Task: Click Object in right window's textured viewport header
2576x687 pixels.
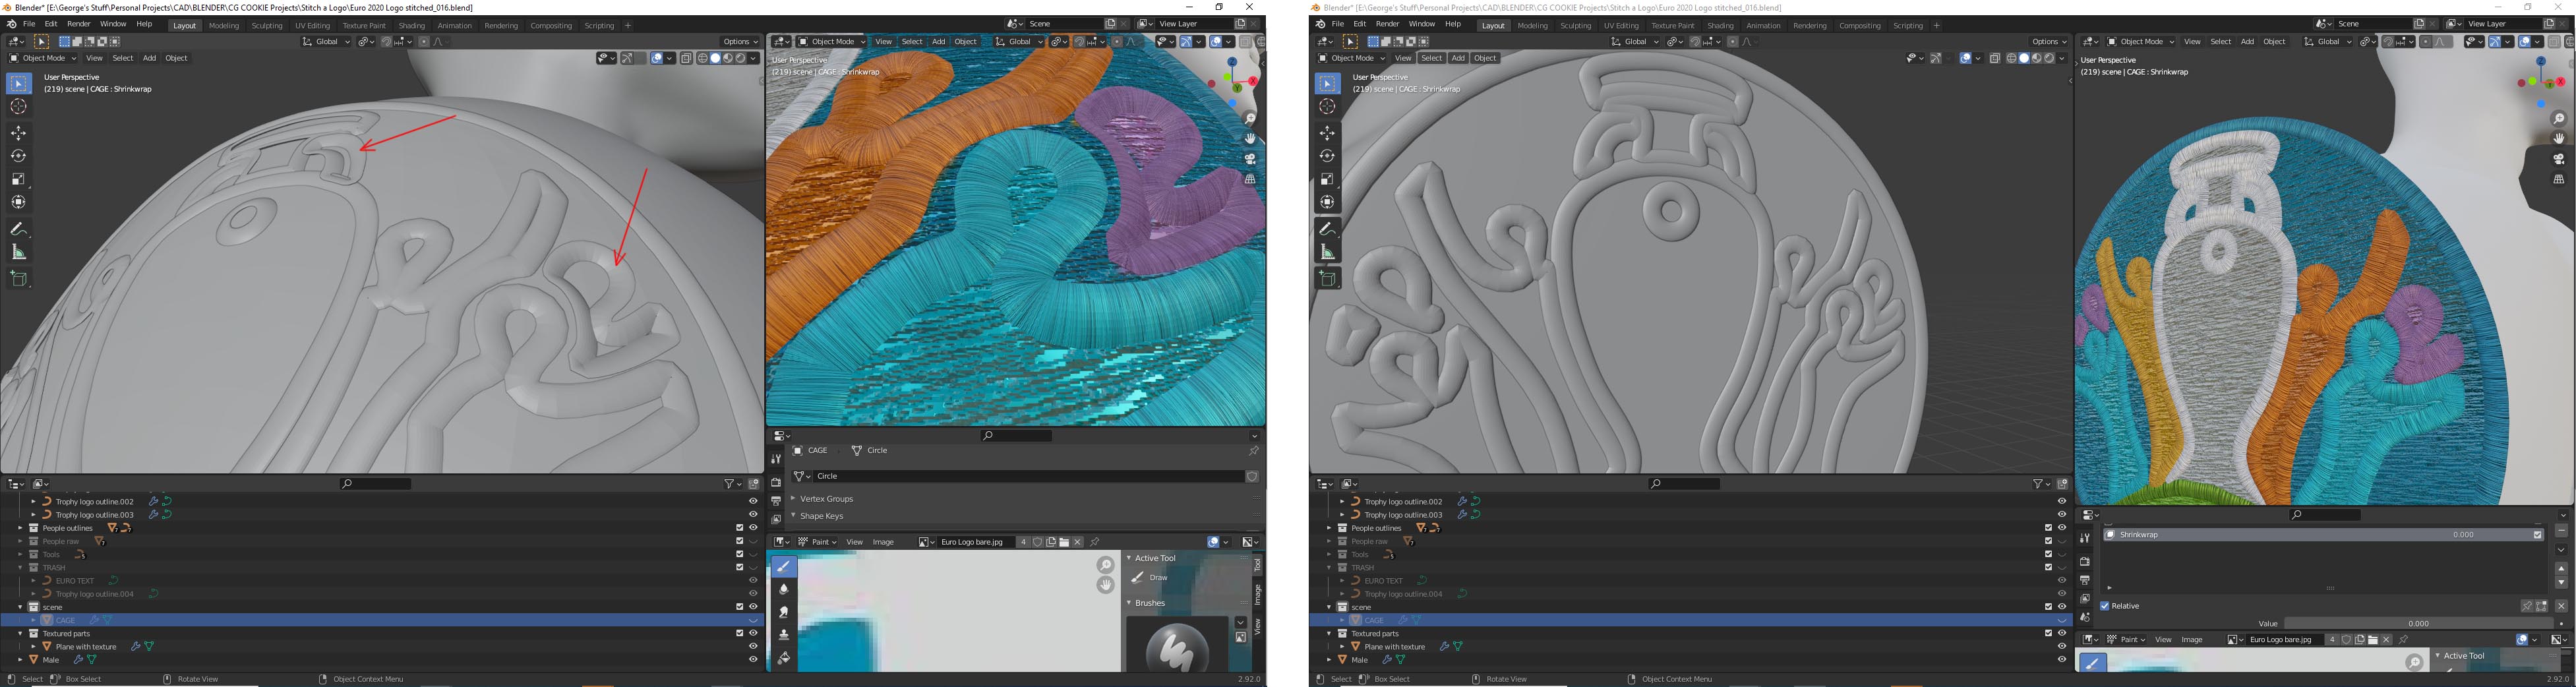Action: pyautogui.click(x=2275, y=42)
